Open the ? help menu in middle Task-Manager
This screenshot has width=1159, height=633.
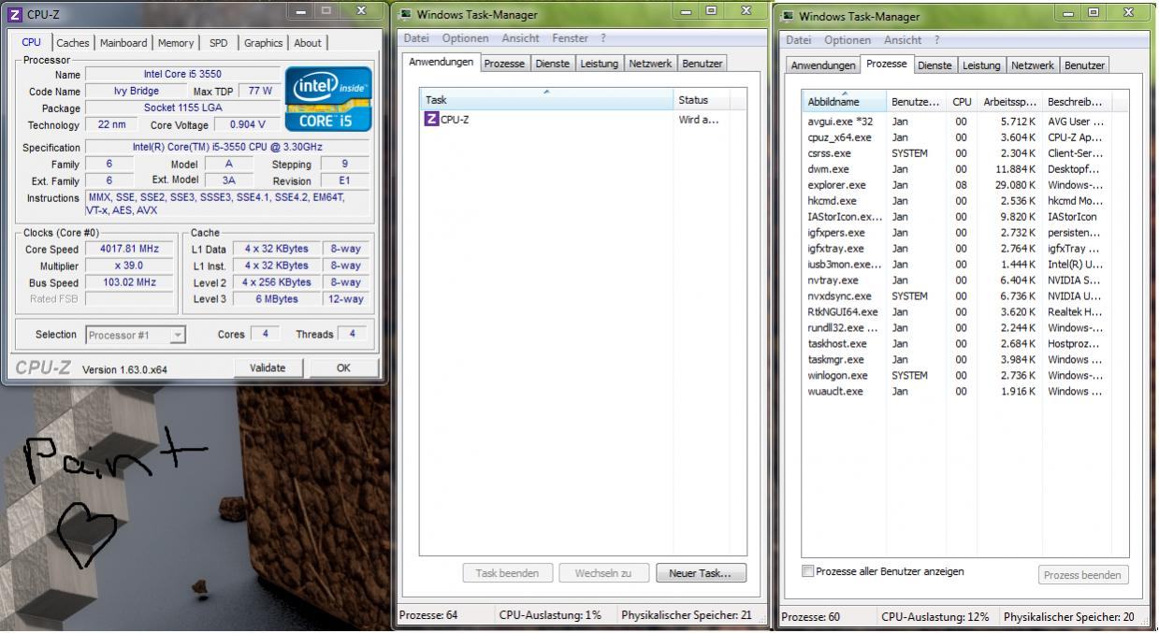click(603, 38)
